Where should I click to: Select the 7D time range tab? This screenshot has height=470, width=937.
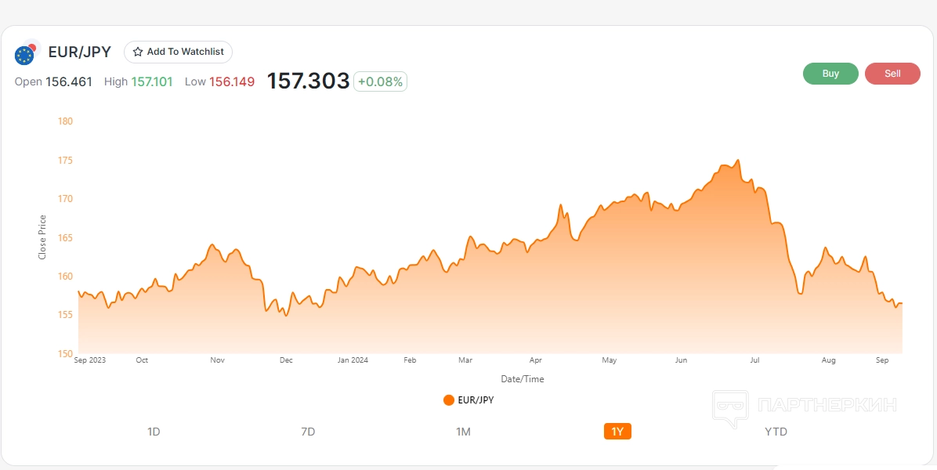point(308,432)
